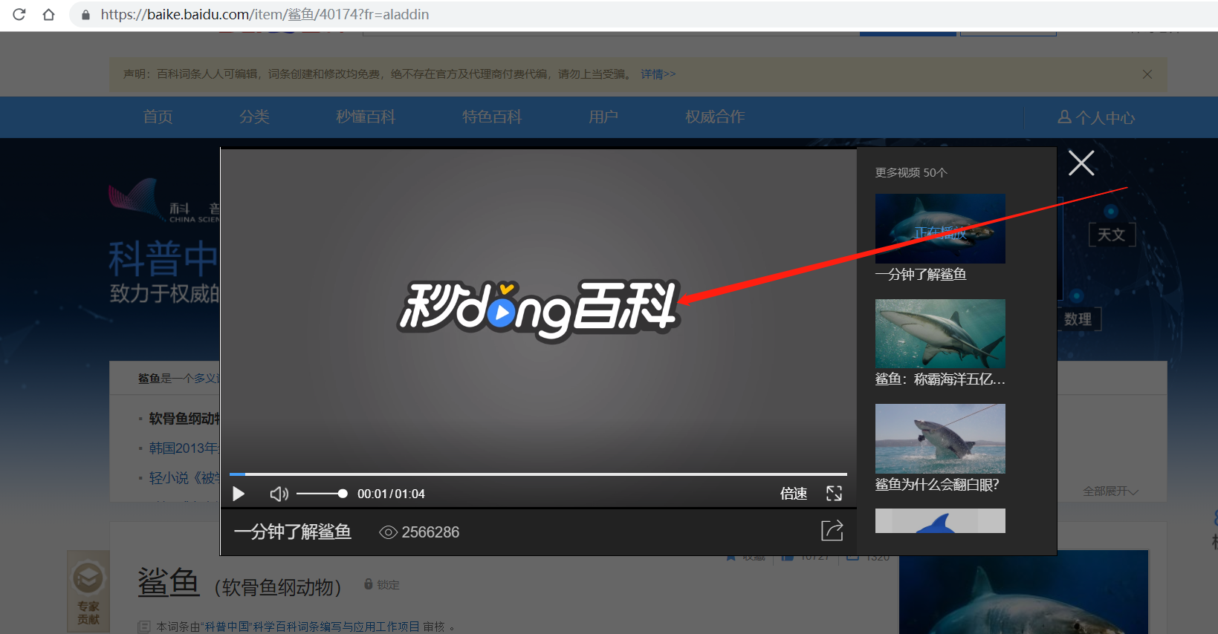Open the 分类 navigation tab
This screenshot has width=1218, height=634.
254,117
